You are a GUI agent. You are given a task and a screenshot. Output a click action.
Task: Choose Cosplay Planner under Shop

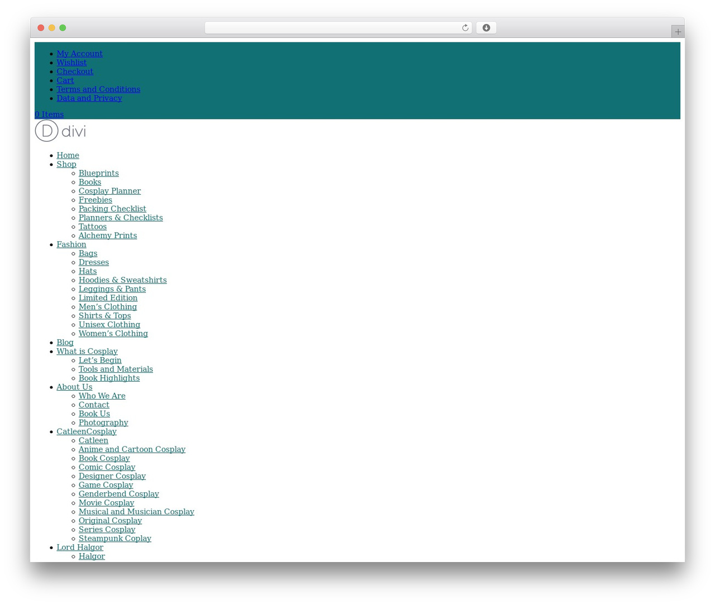(109, 191)
